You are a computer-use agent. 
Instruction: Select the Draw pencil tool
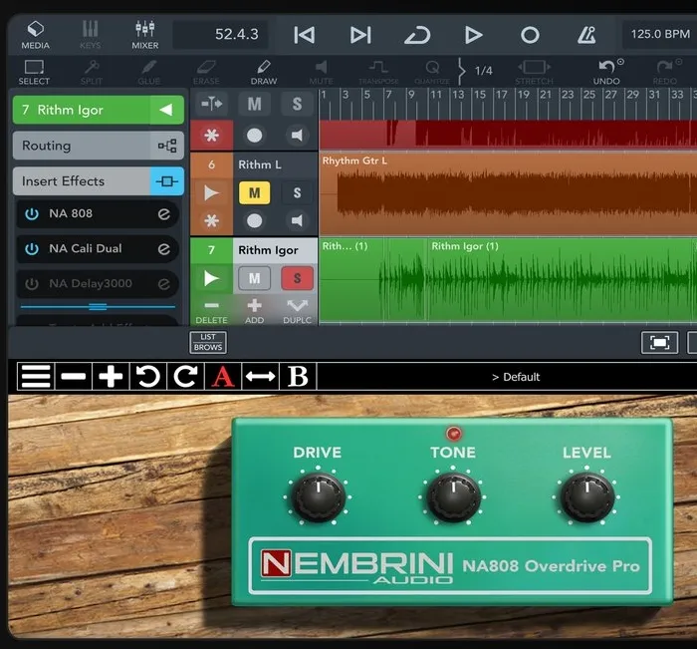(x=264, y=71)
